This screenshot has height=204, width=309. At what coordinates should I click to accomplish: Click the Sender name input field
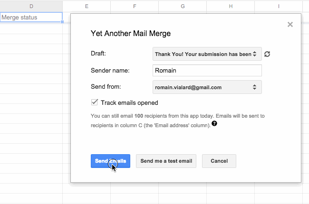[x=207, y=70]
